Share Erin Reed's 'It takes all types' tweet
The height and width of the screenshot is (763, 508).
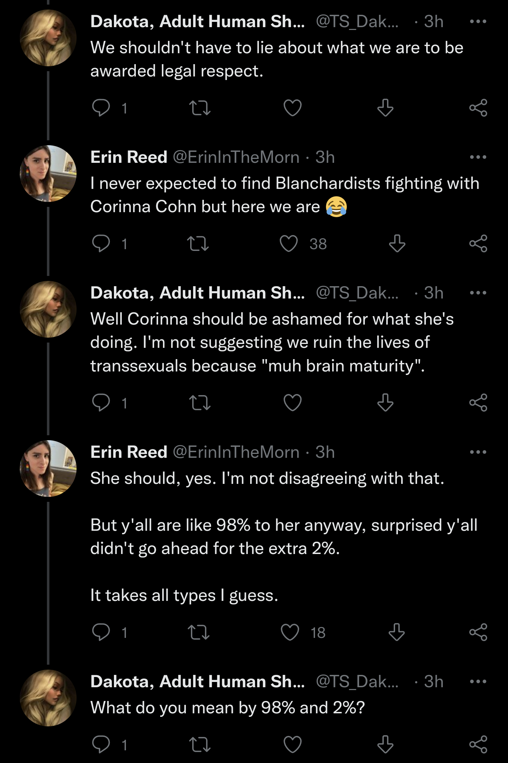tap(478, 632)
